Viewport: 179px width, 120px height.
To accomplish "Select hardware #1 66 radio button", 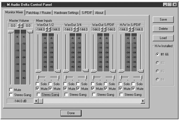I will tap(158, 54).
